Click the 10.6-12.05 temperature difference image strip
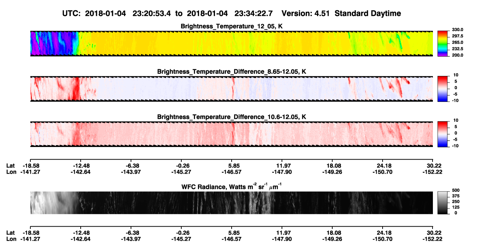The width and height of the screenshot is (481, 247). [231, 134]
